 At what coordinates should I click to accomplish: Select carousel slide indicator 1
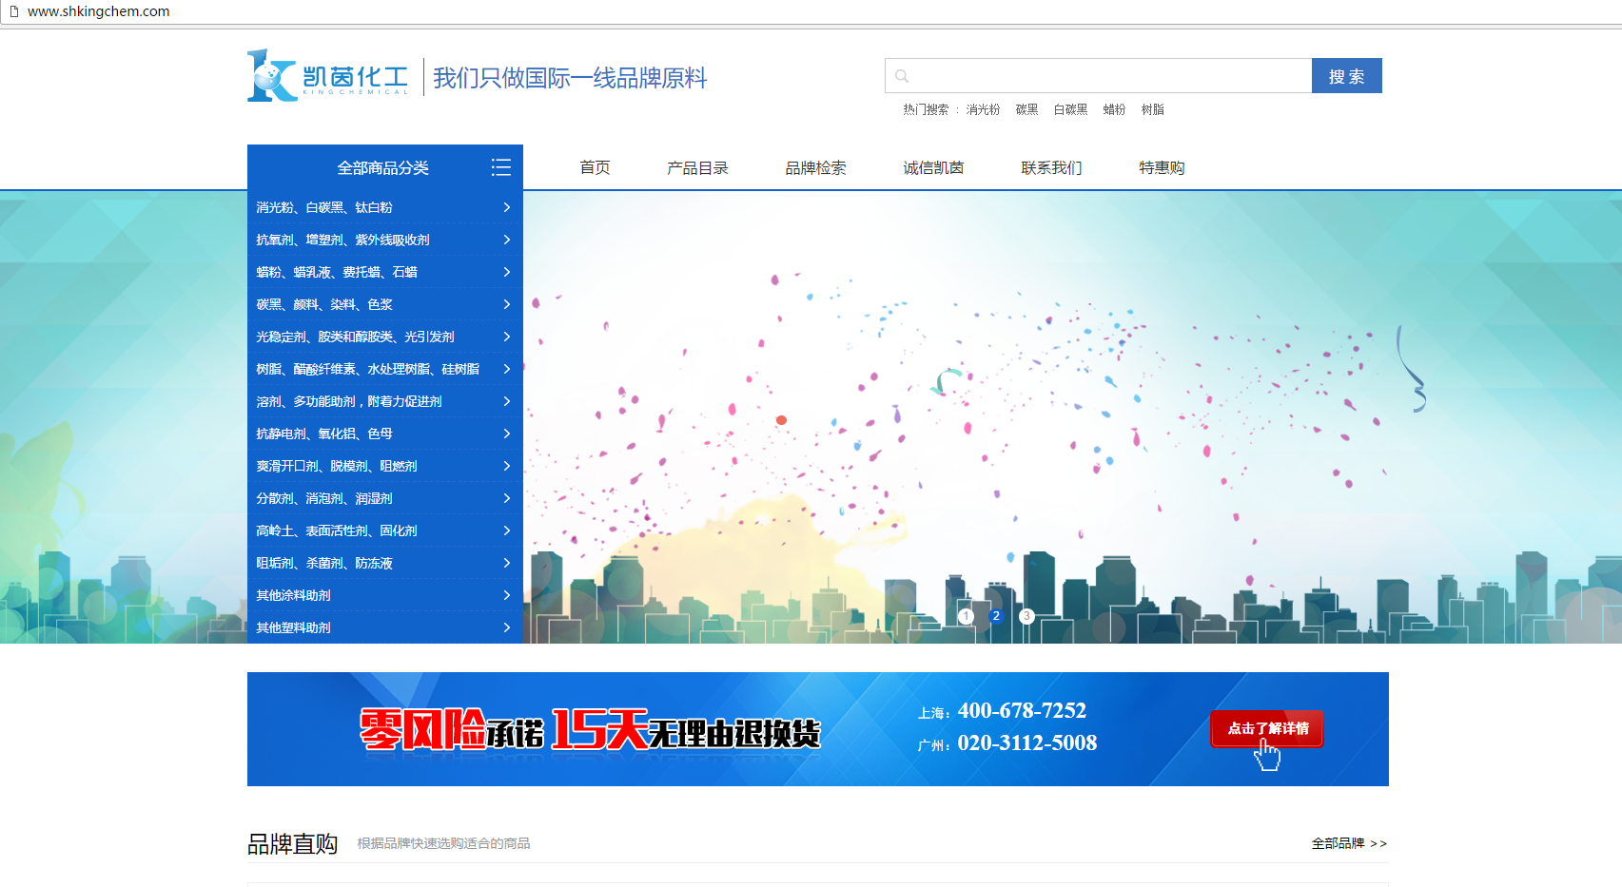(966, 616)
